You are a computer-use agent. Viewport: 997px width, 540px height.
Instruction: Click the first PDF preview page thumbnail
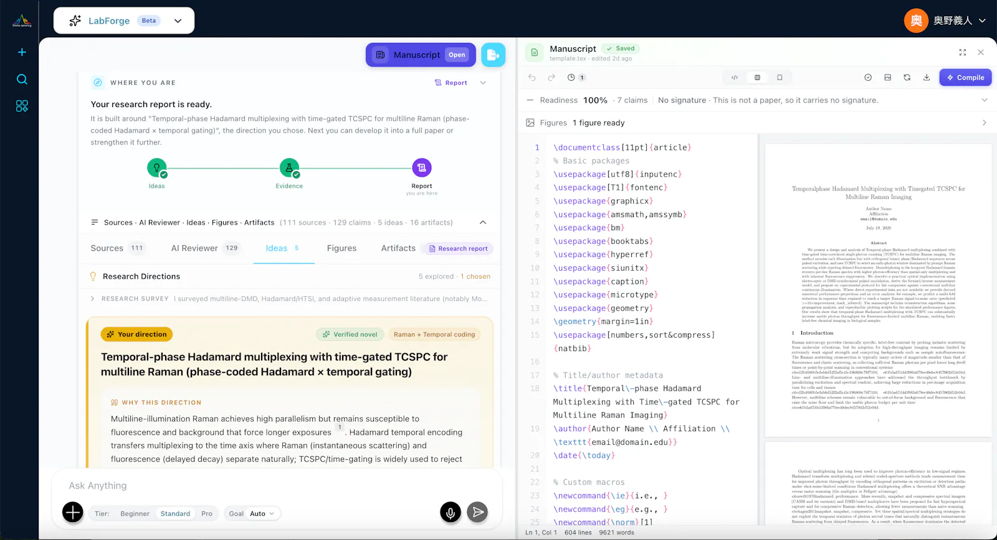coord(878,290)
